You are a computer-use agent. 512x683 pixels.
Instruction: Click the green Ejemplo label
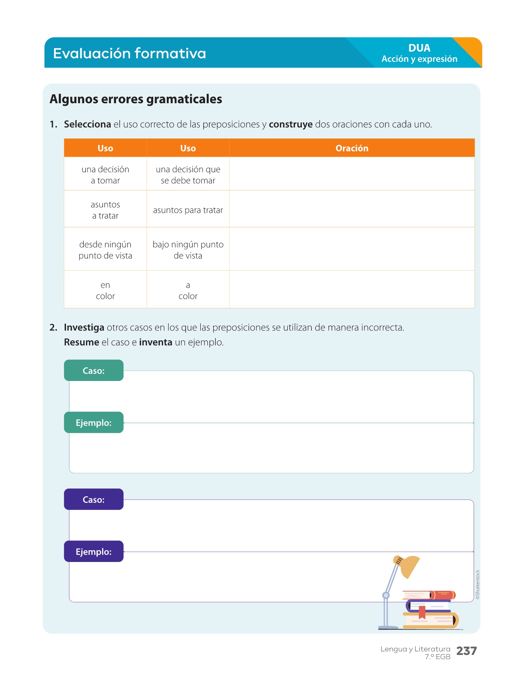[94, 422]
